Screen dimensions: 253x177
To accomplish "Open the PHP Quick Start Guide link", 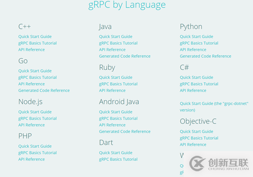I will click(x=35, y=146).
